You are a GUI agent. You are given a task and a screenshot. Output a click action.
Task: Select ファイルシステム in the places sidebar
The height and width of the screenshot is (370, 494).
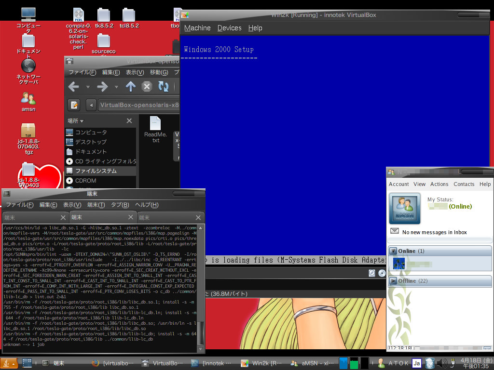click(x=96, y=171)
